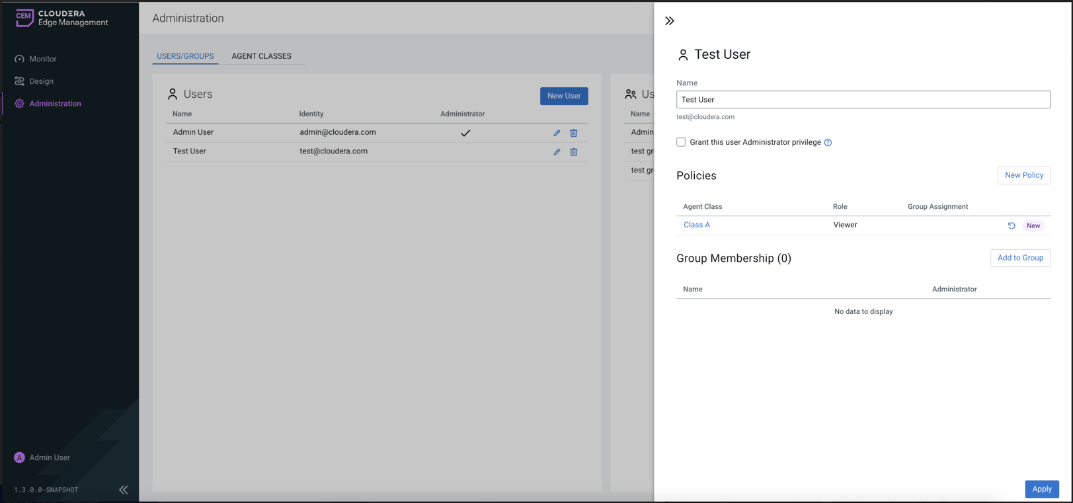
Task: Enable Grant this user Administrator privilege
Action: (681, 142)
